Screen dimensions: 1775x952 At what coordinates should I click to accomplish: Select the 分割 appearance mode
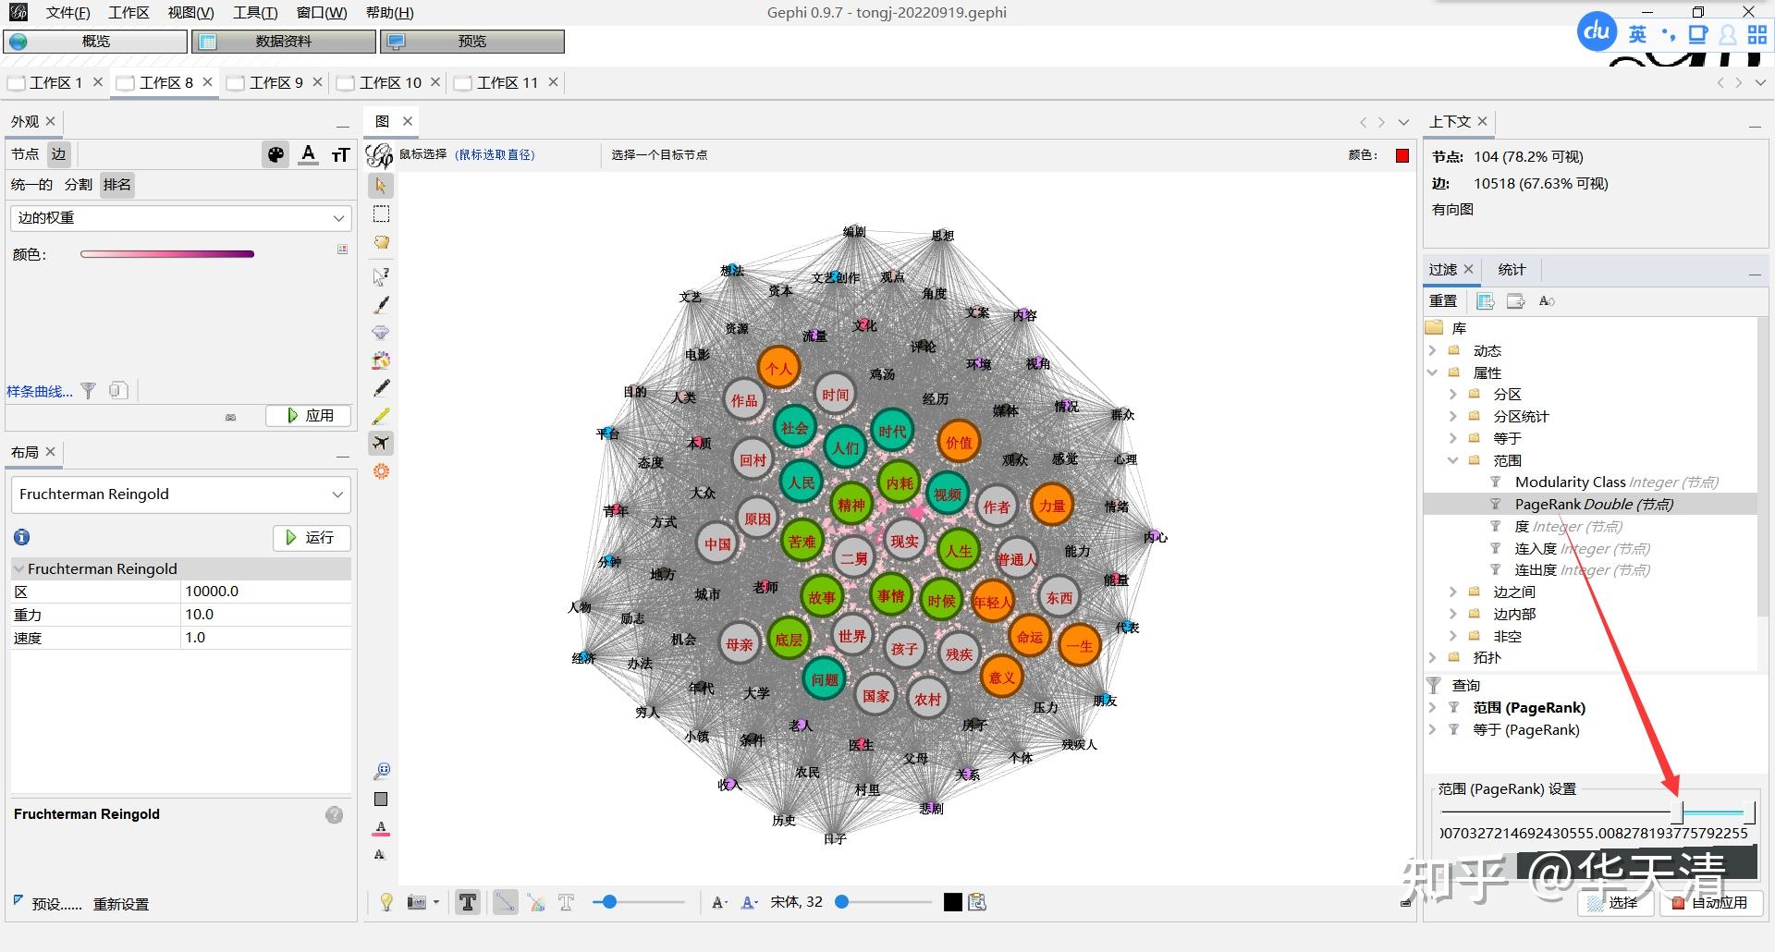coord(79,185)
